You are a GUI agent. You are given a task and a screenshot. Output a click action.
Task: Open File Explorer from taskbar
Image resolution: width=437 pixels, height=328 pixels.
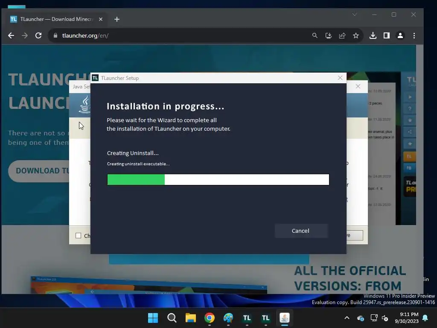191,318
